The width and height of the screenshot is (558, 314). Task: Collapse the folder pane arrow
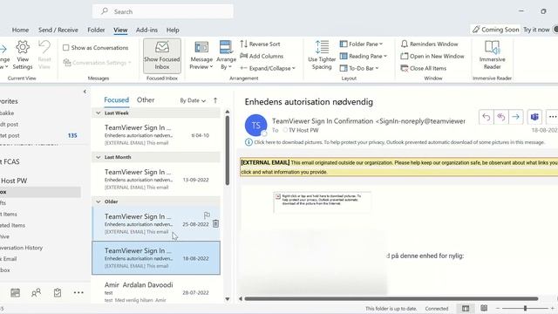pos(85,92)
